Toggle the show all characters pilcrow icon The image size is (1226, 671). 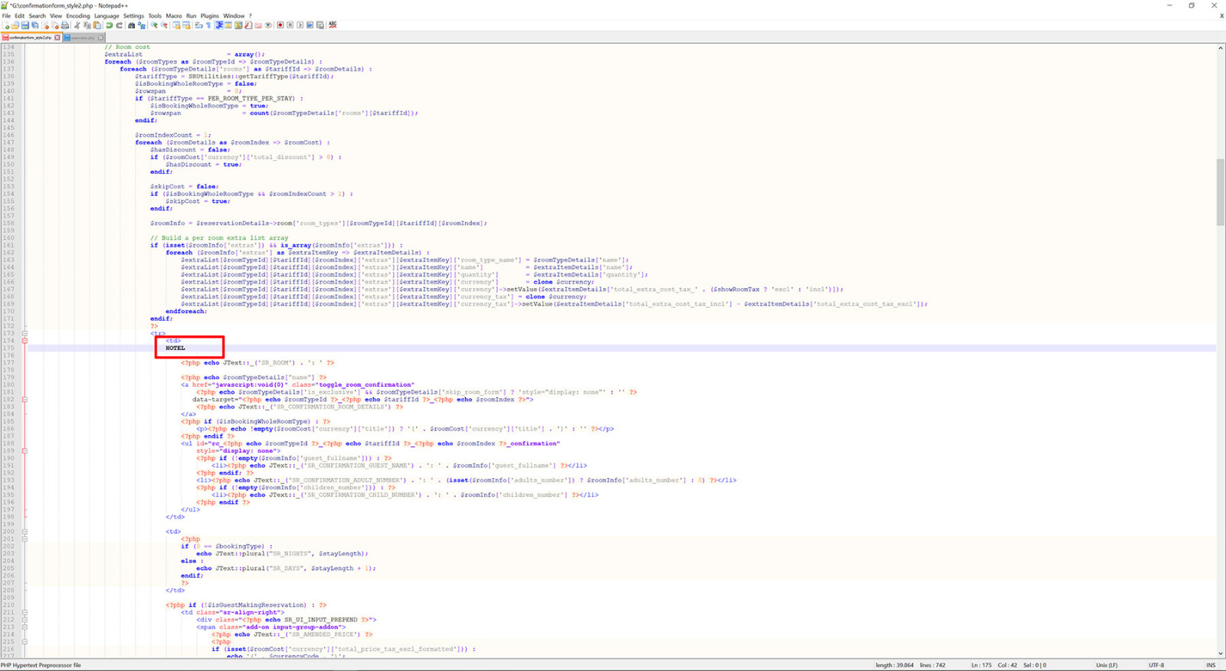208,25
